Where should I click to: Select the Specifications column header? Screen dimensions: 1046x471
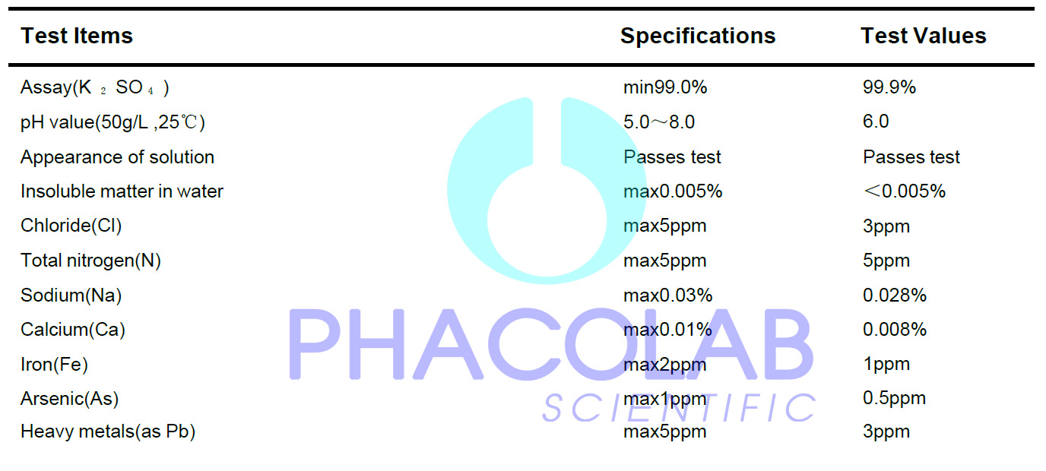(698, 36)
